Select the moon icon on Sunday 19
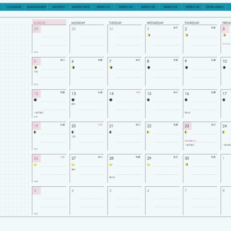Screen dimensions: 231x231 [x=35, y=132]
